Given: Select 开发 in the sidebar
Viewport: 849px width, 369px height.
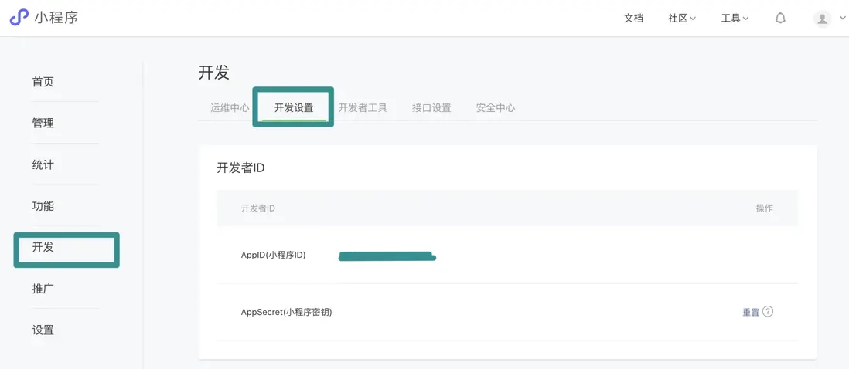Looking at the screenshot, I should pos(43,247).
